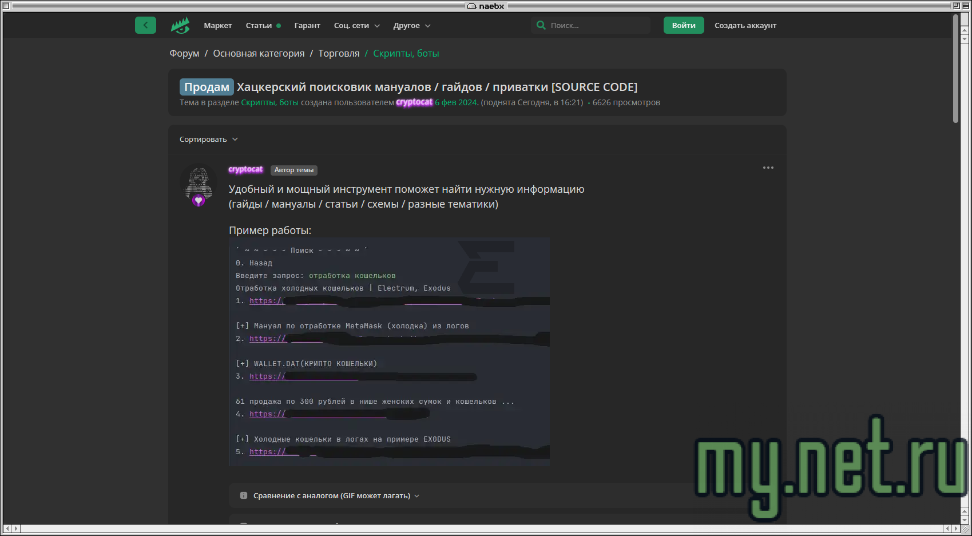Click the magnifying glass search icon
Screen dimensions: 972x536
point(541,25)
